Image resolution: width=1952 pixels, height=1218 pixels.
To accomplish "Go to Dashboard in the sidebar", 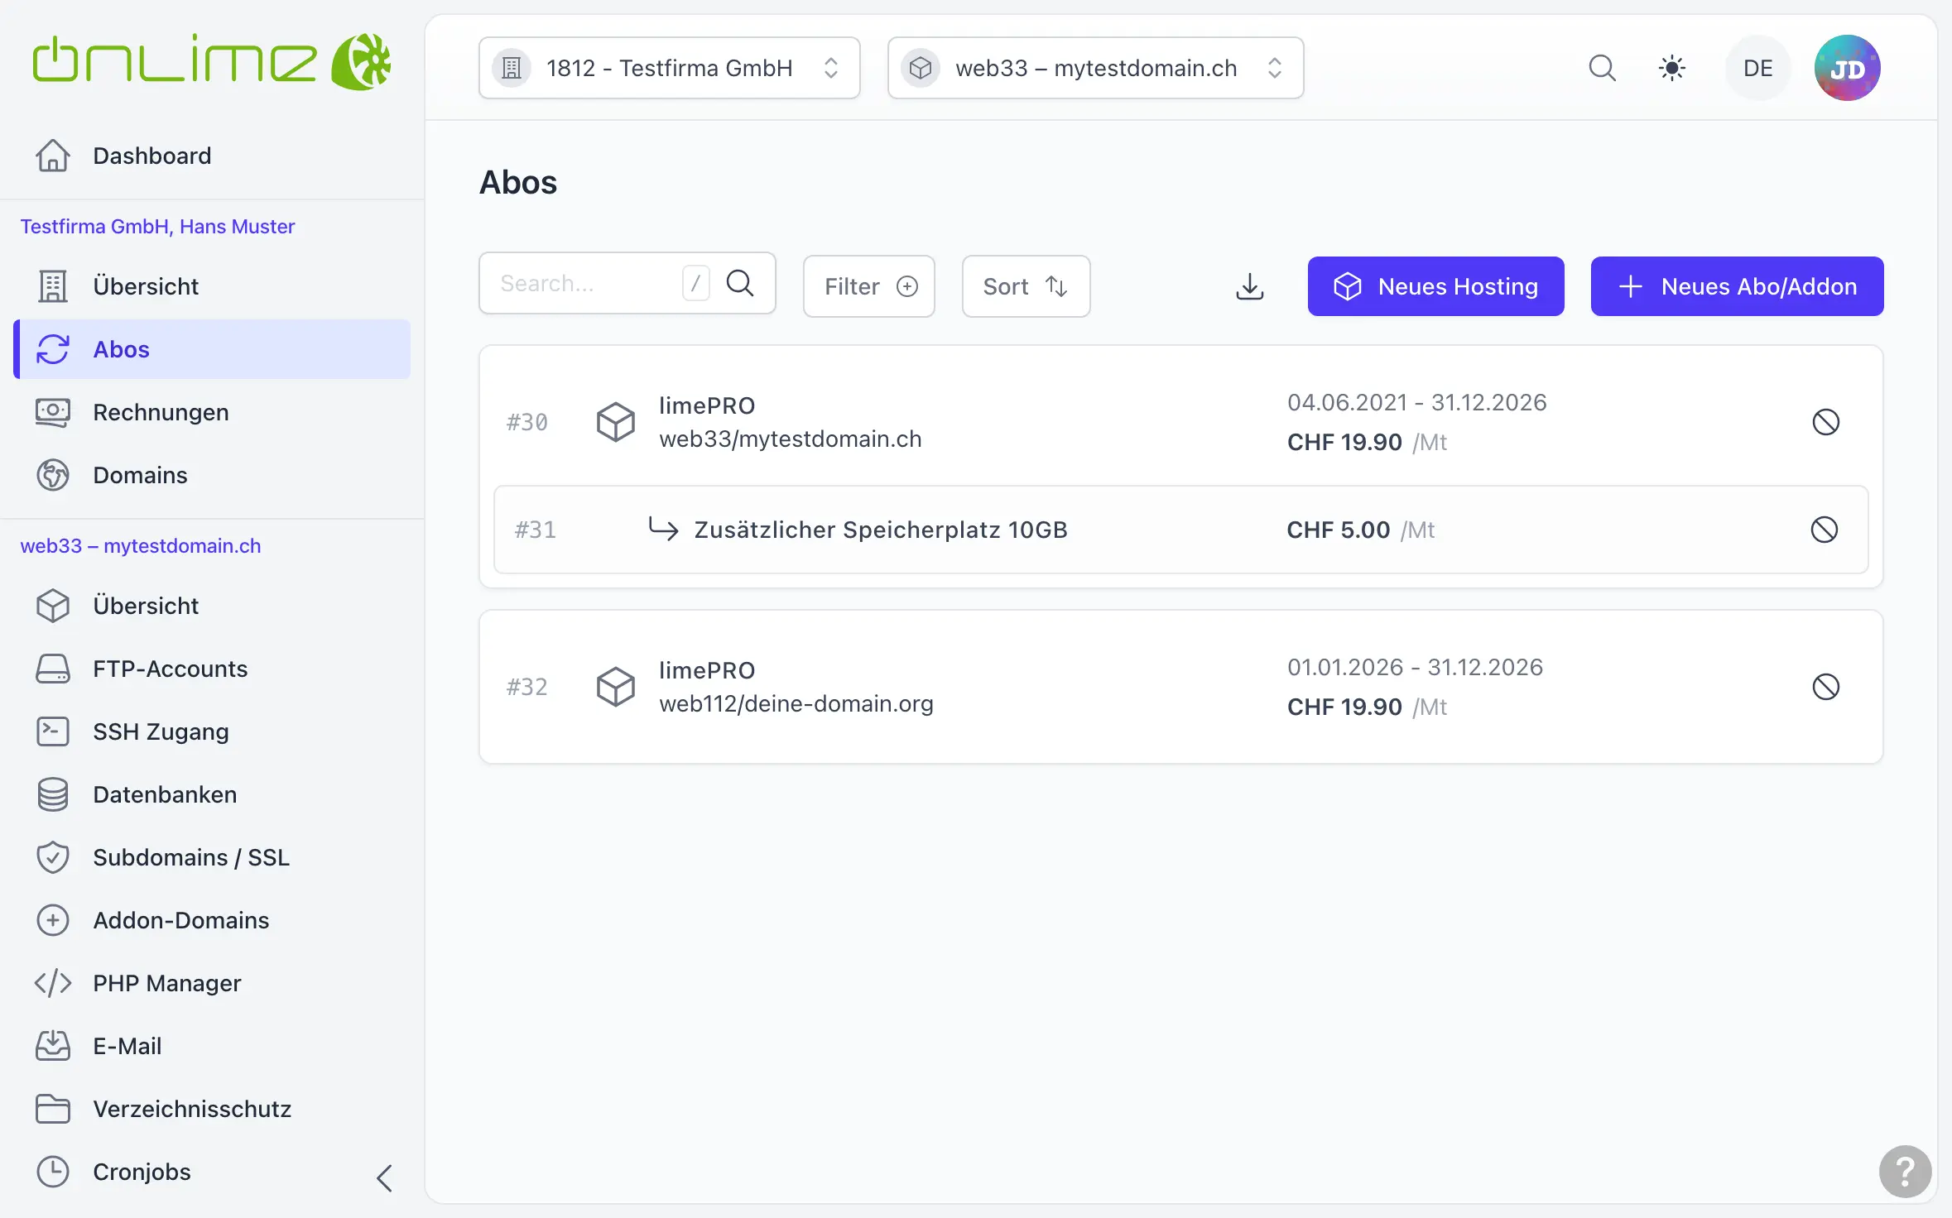I will 212,156.
